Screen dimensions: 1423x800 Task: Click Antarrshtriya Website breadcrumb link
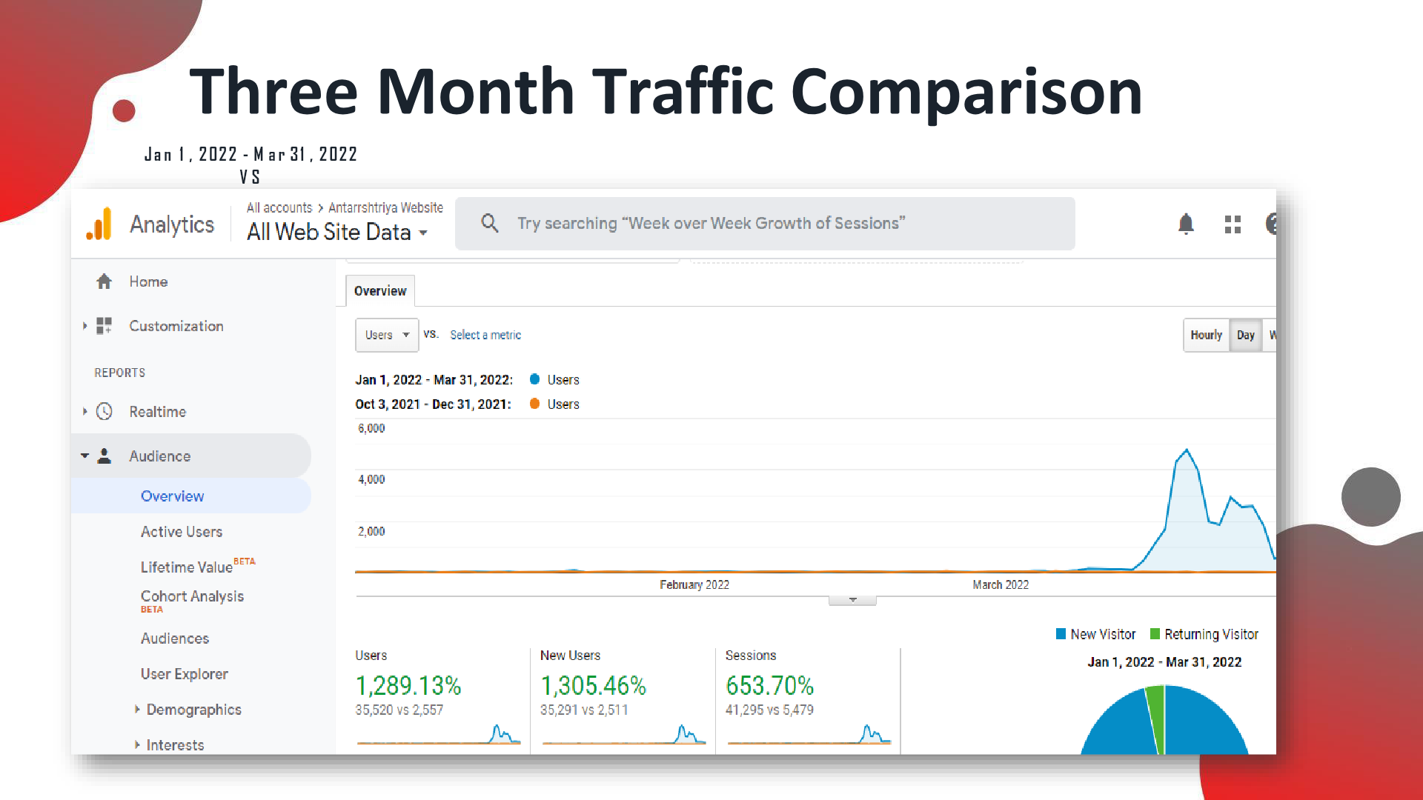coord(385,208)
